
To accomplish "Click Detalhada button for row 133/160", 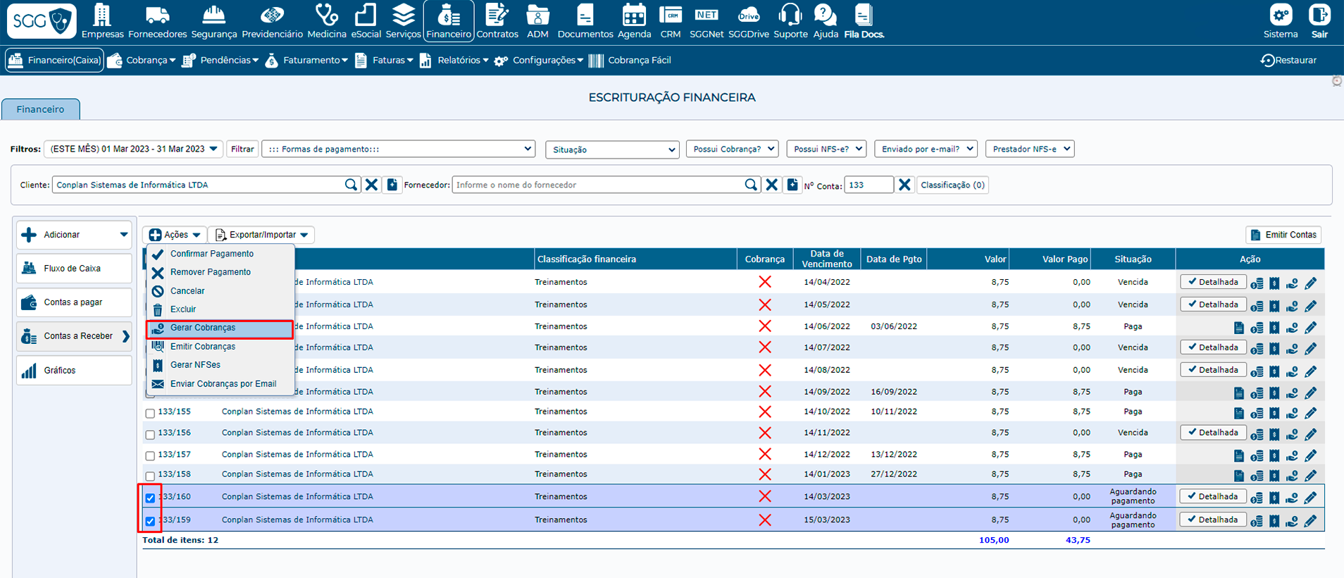I will click(1213, 496).
